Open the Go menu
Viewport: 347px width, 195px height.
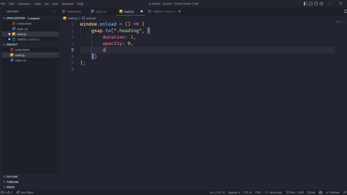click(47, 4)
